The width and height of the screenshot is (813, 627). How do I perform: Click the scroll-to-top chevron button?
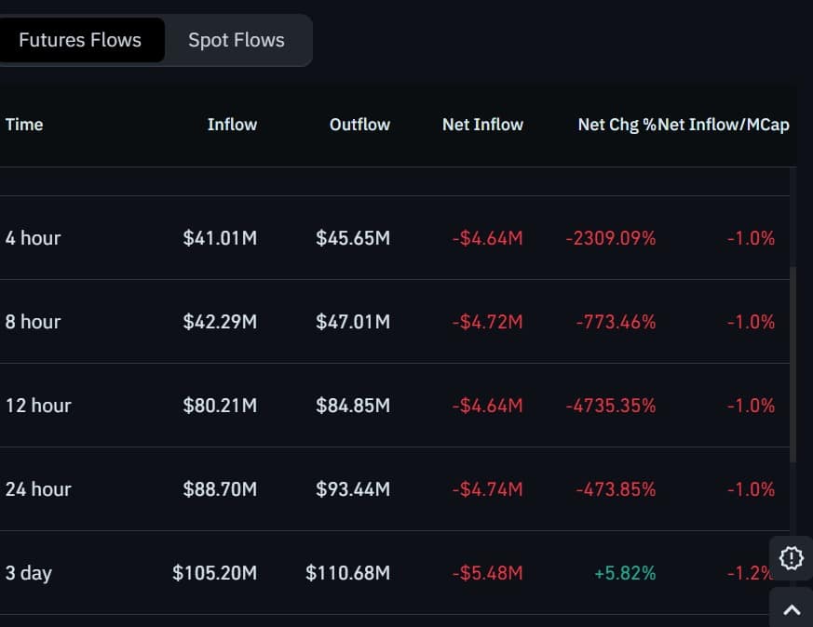click(x=792, y=610)
